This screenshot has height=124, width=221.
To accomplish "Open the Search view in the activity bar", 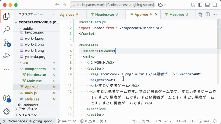I will (x=7, y=29).
